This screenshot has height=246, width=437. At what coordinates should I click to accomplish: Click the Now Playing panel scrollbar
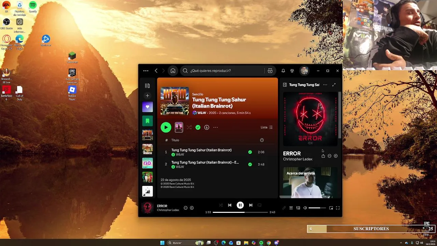340,115
